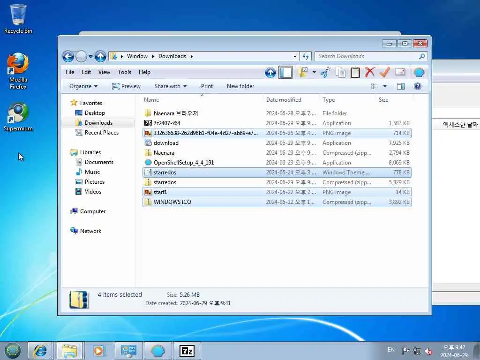480x360 pixels.
Task: Click the Up one level button beside address bar
Action: [100, 56]
